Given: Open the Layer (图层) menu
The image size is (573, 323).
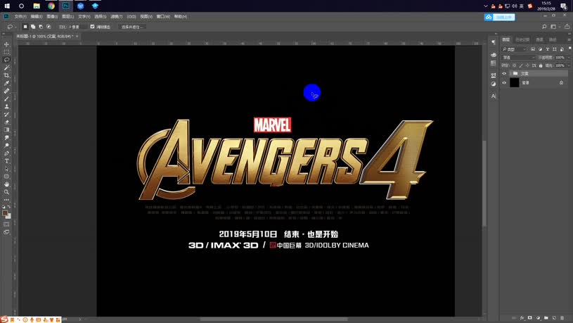Looking at the screenshot, I should (67, 16).
